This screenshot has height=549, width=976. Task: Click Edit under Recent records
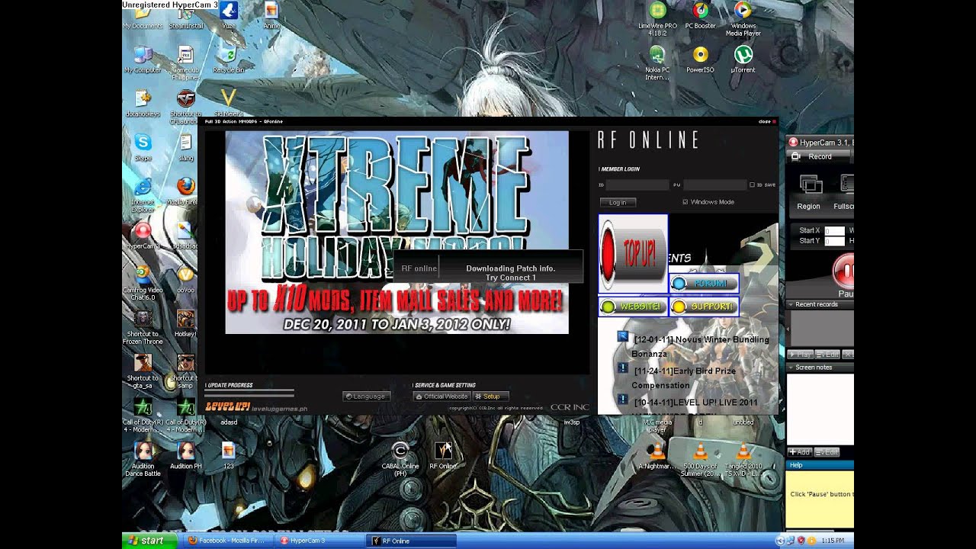tap(827, 355)
